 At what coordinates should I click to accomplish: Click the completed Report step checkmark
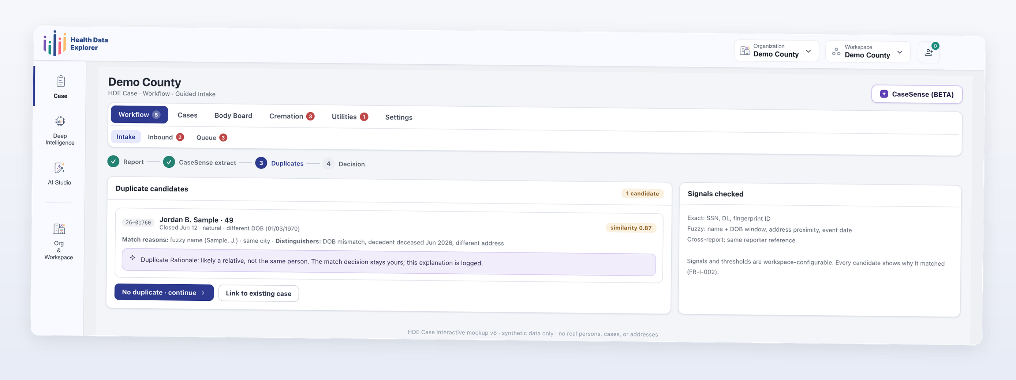(x=113, y=161)
